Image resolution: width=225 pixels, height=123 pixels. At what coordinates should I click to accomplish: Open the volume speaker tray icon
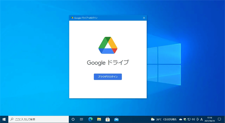[x=193, y=119]
